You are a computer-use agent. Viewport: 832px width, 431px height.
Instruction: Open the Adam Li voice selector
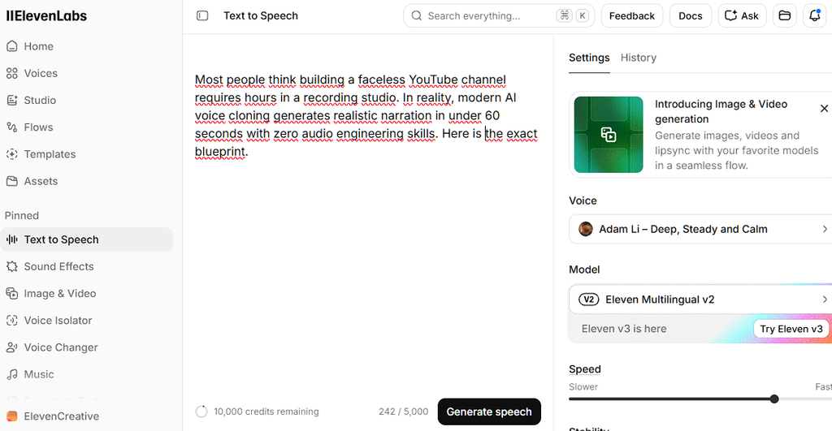point(700,229)
